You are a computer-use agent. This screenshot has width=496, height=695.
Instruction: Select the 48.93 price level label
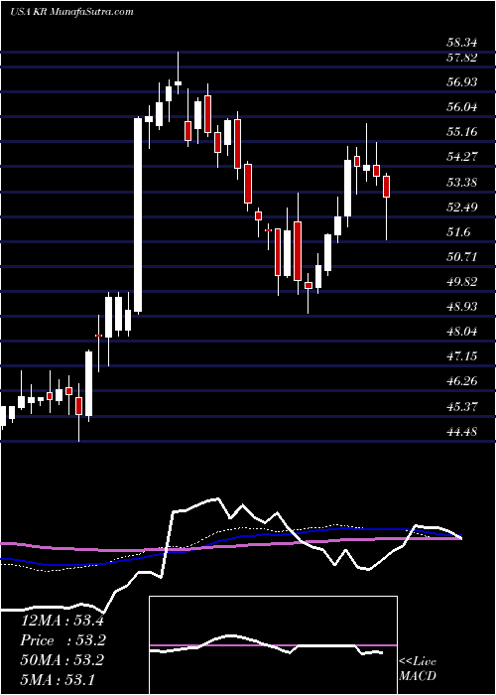pos(461,307)
